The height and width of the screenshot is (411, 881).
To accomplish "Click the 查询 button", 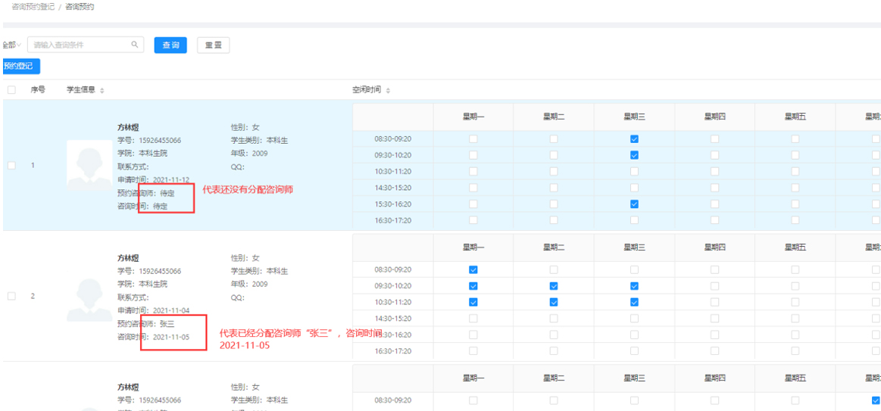I will (170, 45).
